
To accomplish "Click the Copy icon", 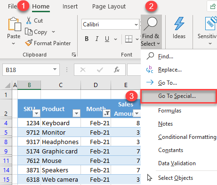I will click(x=29, y=32).
